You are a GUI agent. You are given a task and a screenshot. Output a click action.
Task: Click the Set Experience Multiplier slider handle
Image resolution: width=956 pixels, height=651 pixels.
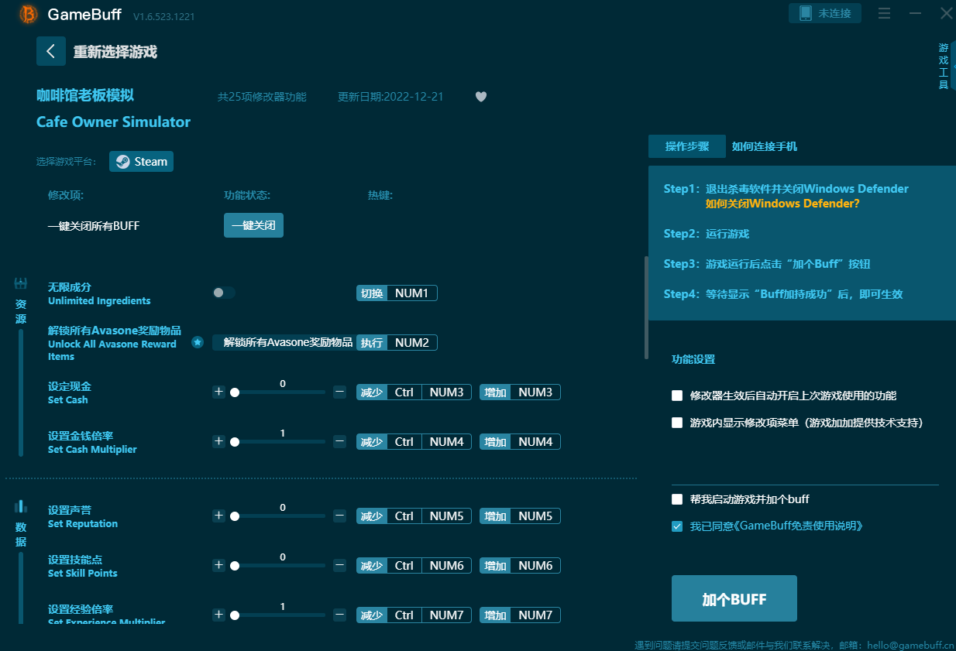point(235,615)
